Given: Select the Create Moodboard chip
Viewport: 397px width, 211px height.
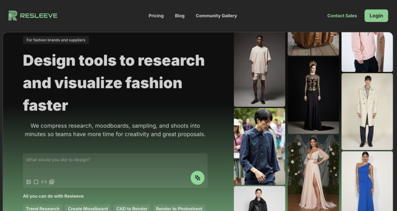Looking at the screenshot, I should pos(88,208).
